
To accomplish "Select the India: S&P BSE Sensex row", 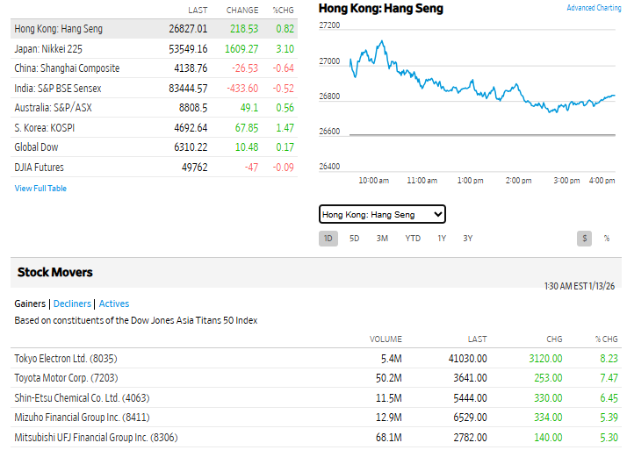I will (x=154, y=88).
